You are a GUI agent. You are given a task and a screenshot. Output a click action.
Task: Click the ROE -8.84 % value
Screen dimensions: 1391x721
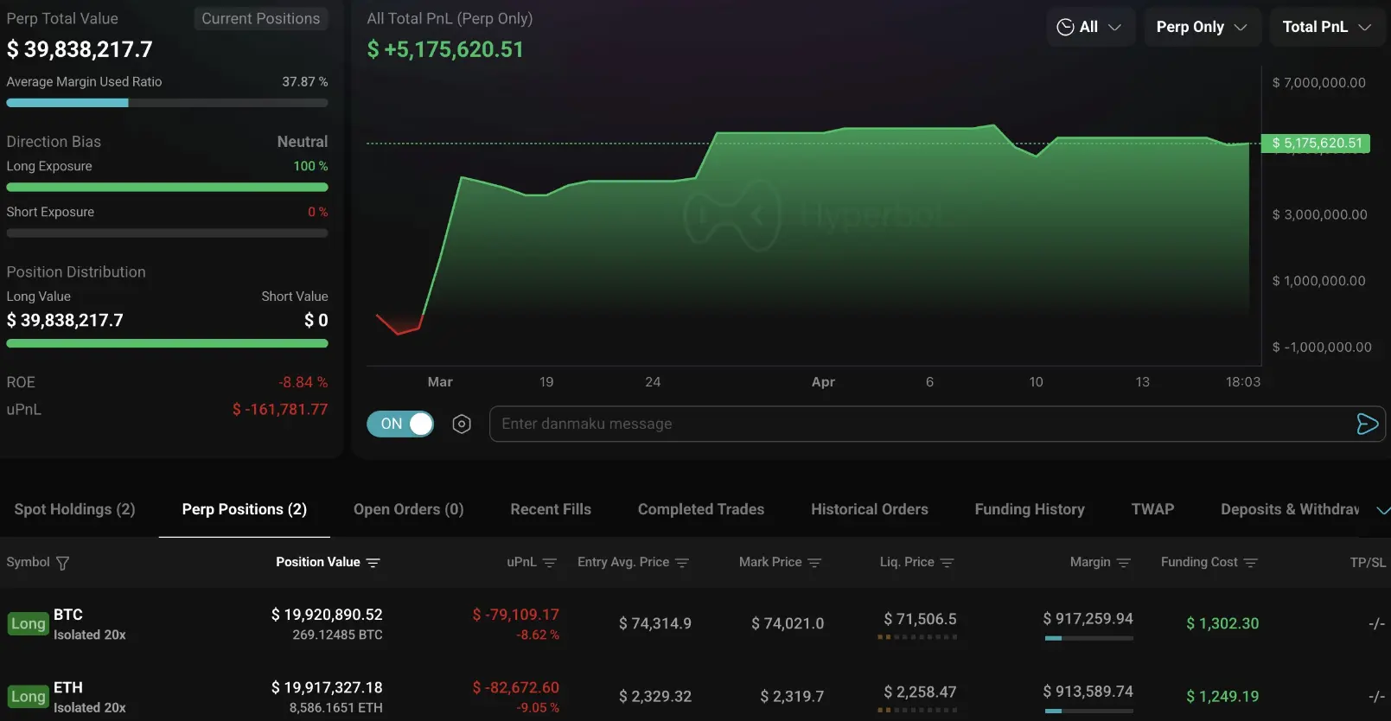(303, 382)
